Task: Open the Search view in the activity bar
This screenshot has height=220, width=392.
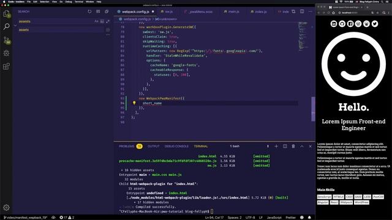Action: click(7, 26)
